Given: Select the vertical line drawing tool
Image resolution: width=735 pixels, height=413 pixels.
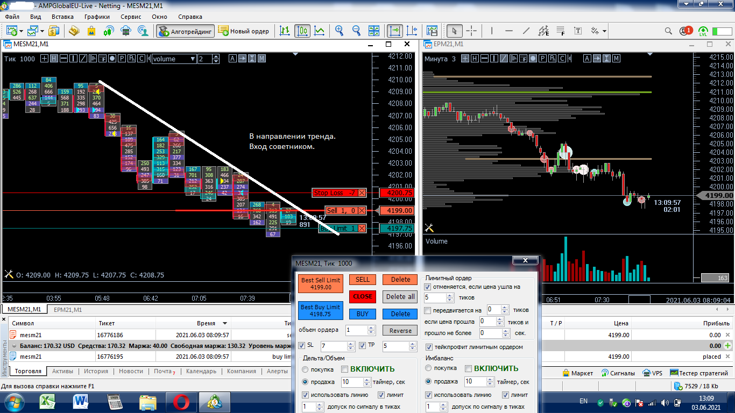Looking at the screenshot, I should click(492, 31).
